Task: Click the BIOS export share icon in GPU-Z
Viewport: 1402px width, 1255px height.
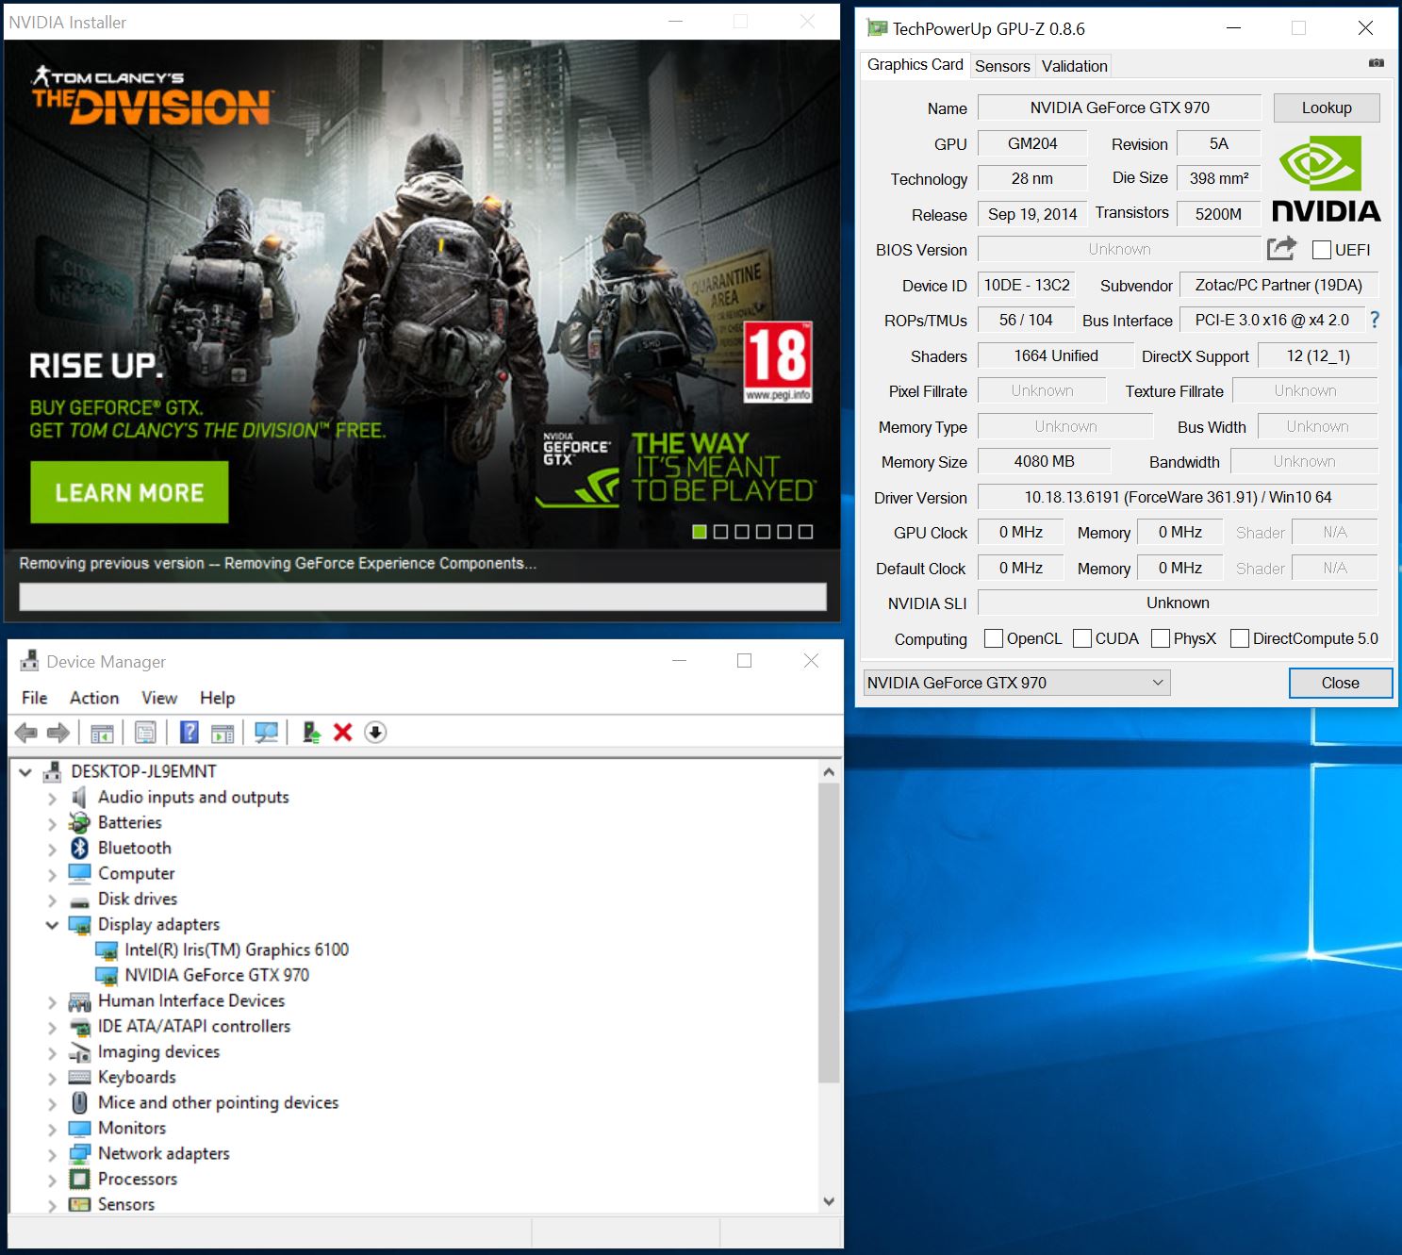Action: [1282, 248]
